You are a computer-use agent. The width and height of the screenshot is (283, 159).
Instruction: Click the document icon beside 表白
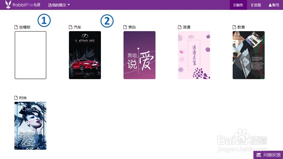pos(125,27)
